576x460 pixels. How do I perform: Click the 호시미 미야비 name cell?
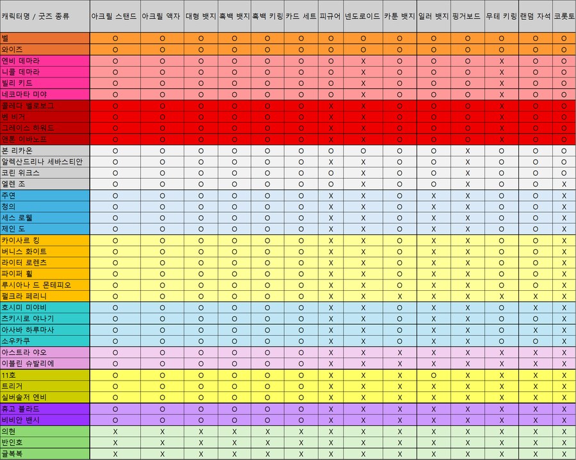point(45,308)
